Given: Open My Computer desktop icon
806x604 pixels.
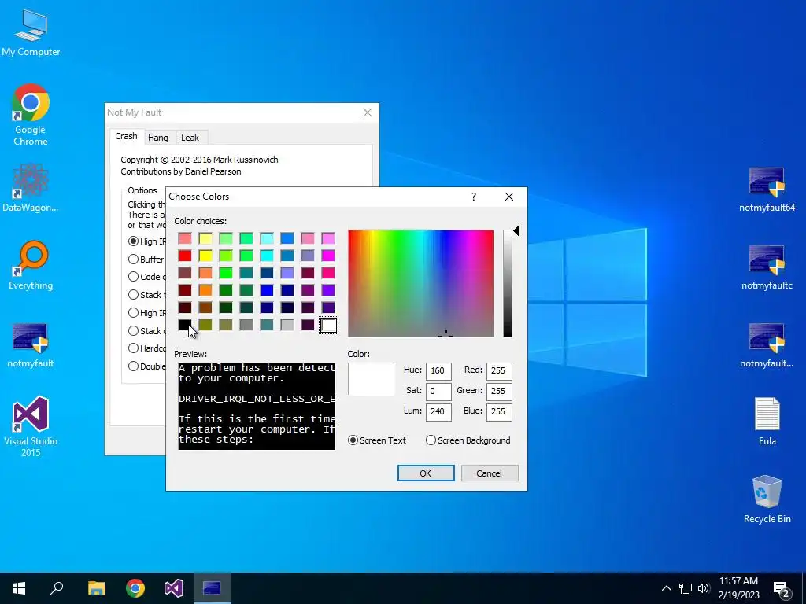Looking at the screenshot, I should (31, 32).
